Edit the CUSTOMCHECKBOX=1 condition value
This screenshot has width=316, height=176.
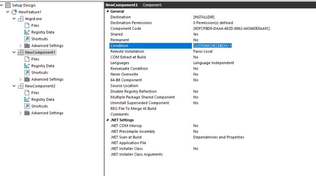(212, 45)
